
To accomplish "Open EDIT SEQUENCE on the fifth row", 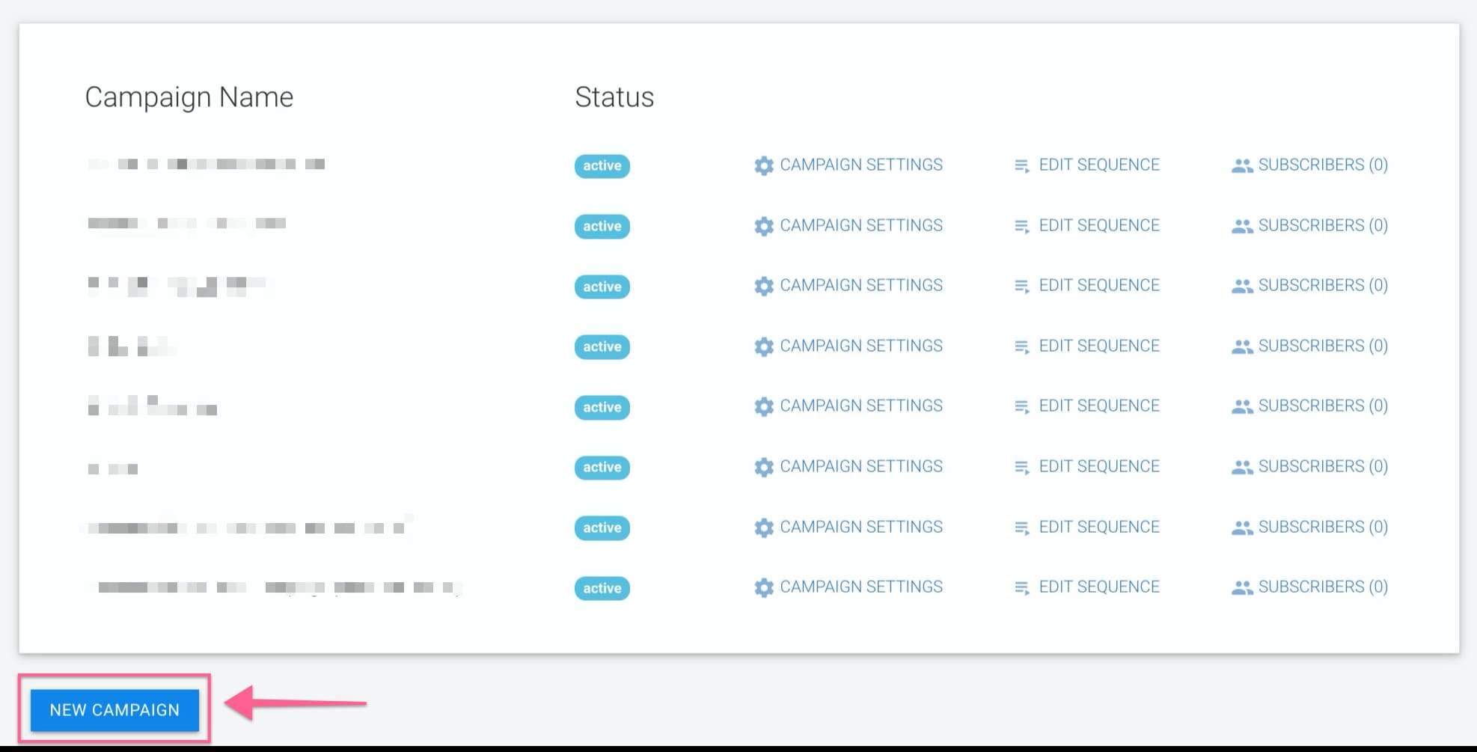I will click(x=1099, y=406).
